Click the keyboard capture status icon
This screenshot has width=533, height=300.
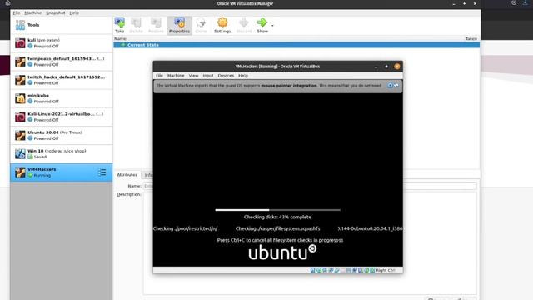point(372,270)
